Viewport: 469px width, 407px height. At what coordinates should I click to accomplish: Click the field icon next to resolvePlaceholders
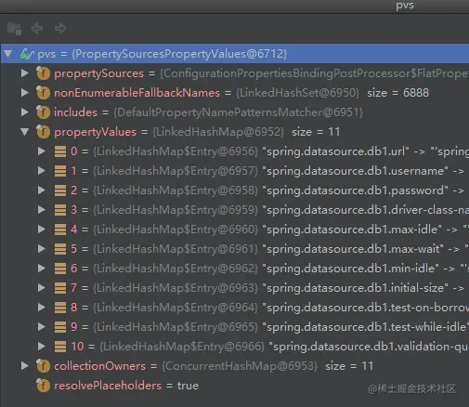(43, 386)
